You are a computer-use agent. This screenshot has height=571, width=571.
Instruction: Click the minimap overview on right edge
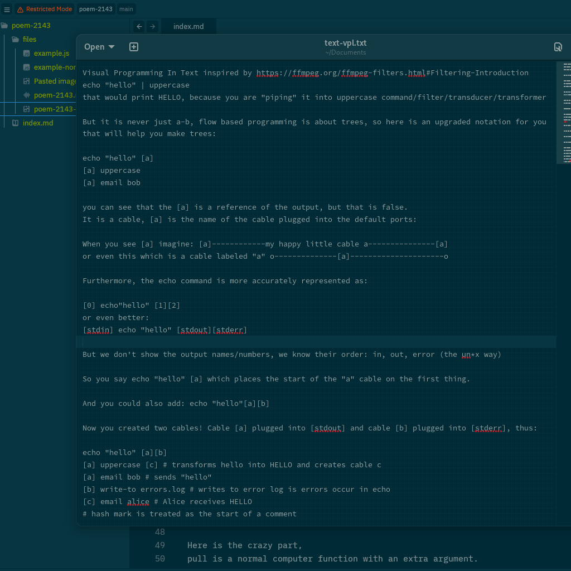coord(565,113)
